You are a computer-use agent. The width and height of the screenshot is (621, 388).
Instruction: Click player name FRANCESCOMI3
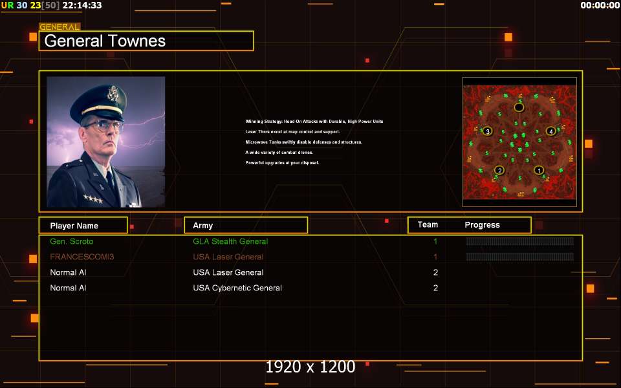82,257
